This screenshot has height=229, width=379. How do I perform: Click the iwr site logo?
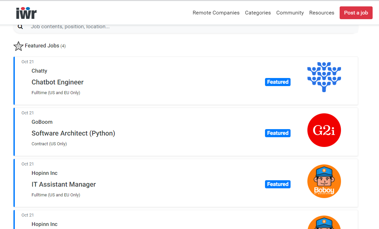click(x=26, y=13)
